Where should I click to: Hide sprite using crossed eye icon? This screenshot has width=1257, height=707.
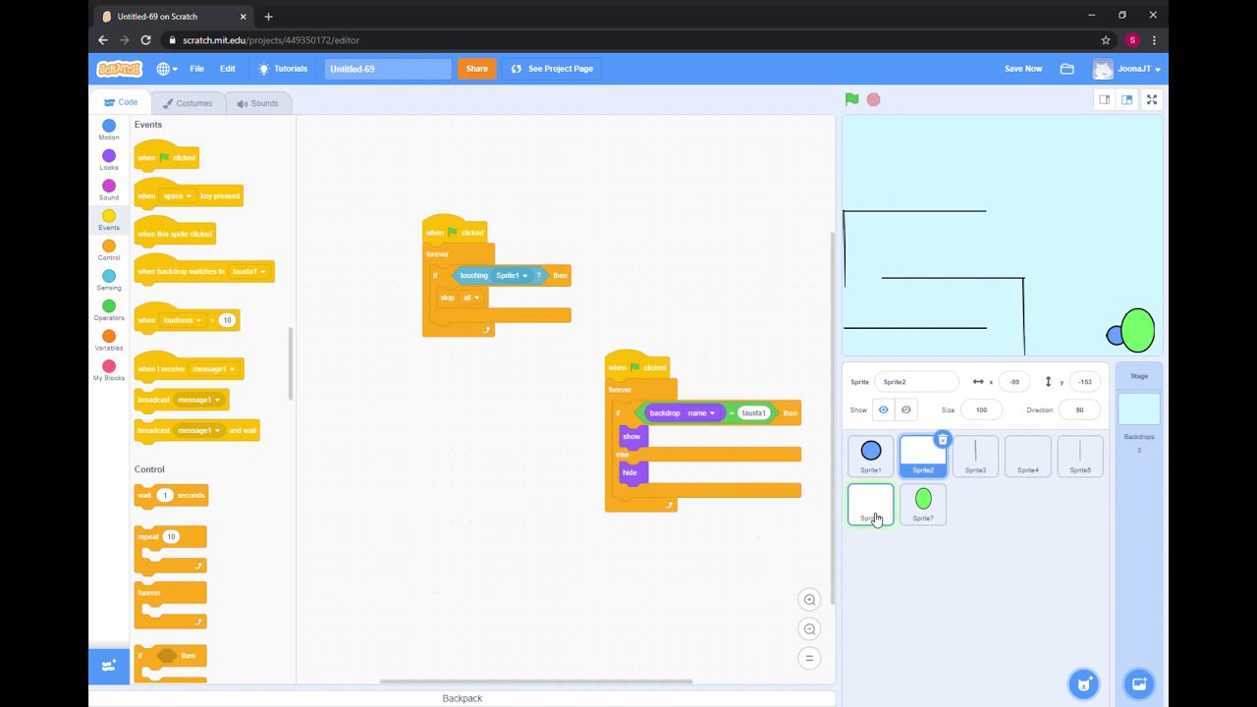tap(905, 409)
